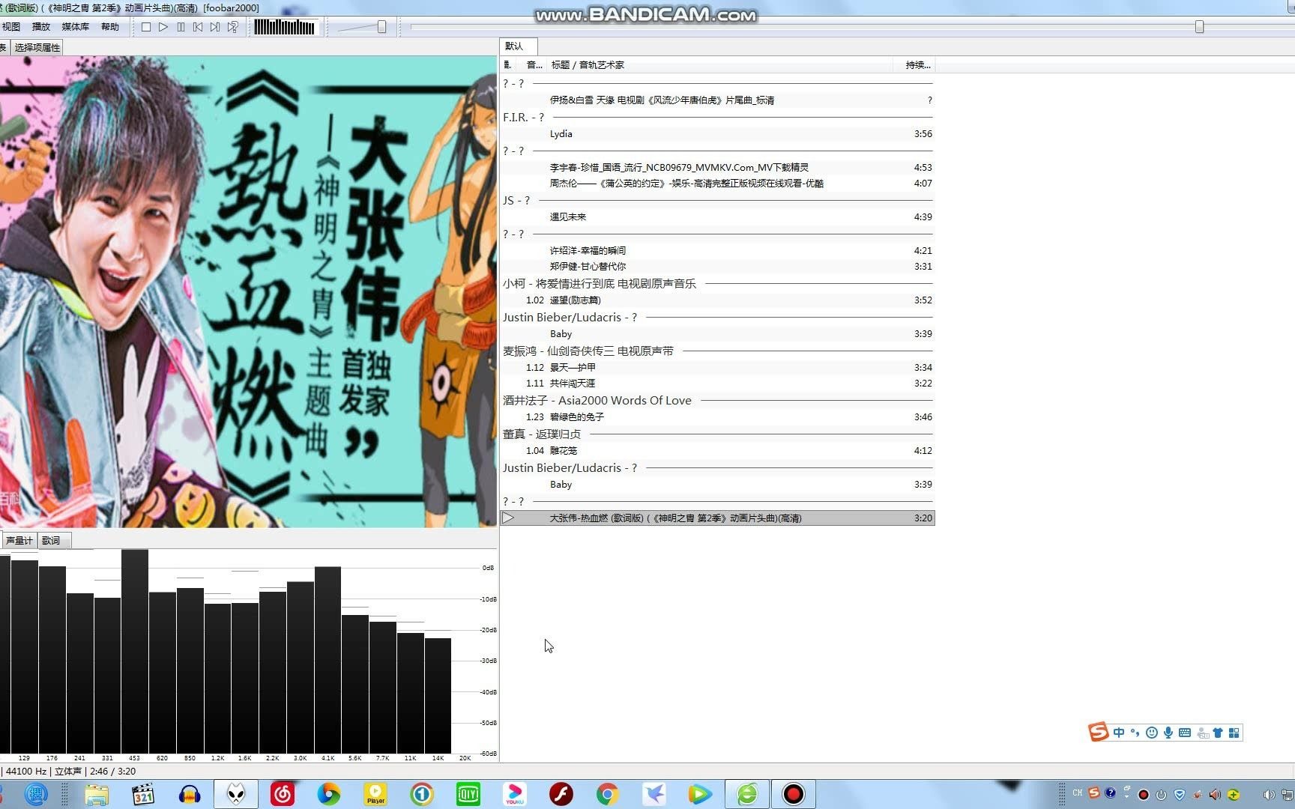Select the track 景天—护甲
This screenshot has height=809, width=1295.
coord(717,368)
